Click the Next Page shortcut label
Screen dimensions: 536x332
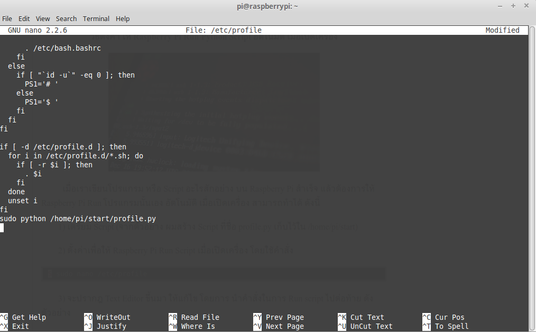(x=284, y=326)
